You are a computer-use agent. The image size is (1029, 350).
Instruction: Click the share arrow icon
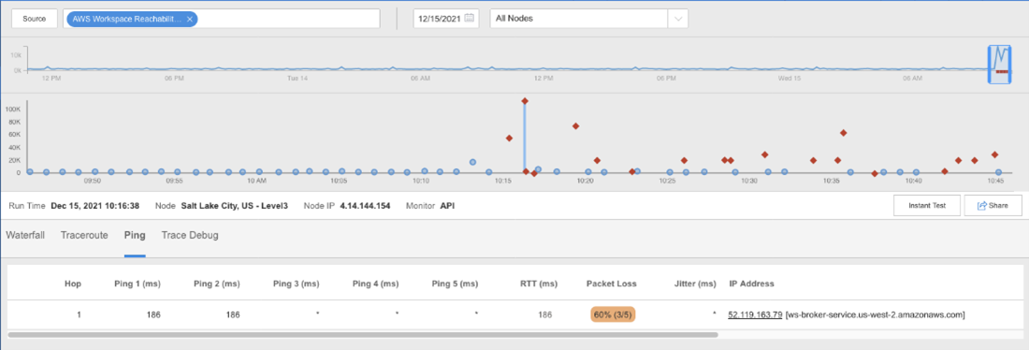tap(982, 206)
